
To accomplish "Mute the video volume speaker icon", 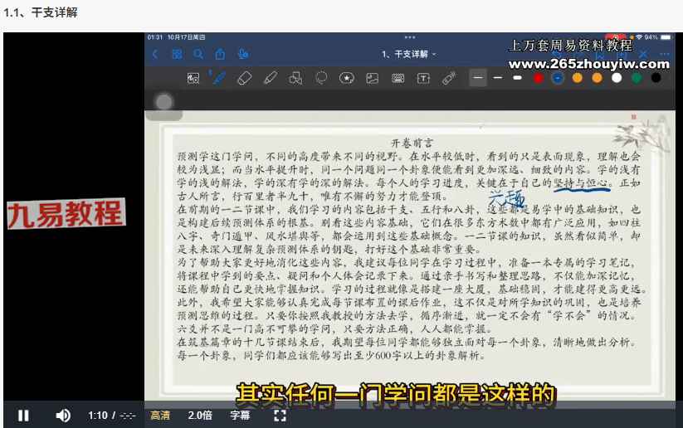I will point(63,416).
